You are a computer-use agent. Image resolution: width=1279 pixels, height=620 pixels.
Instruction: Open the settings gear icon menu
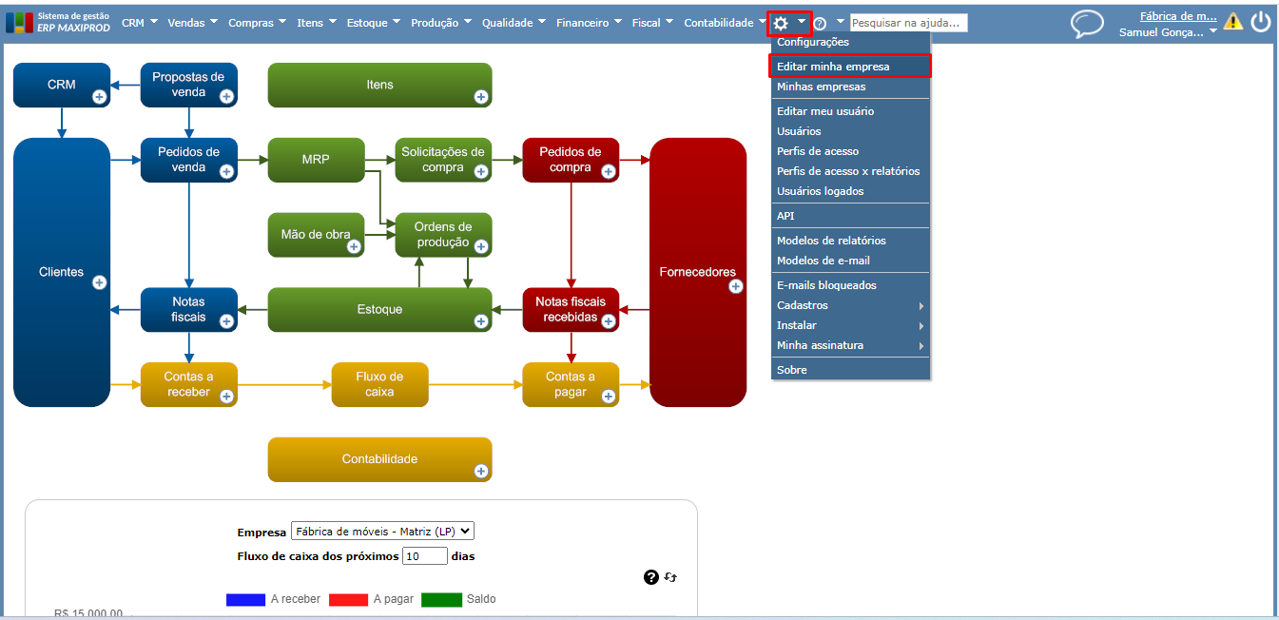[781, 23]
